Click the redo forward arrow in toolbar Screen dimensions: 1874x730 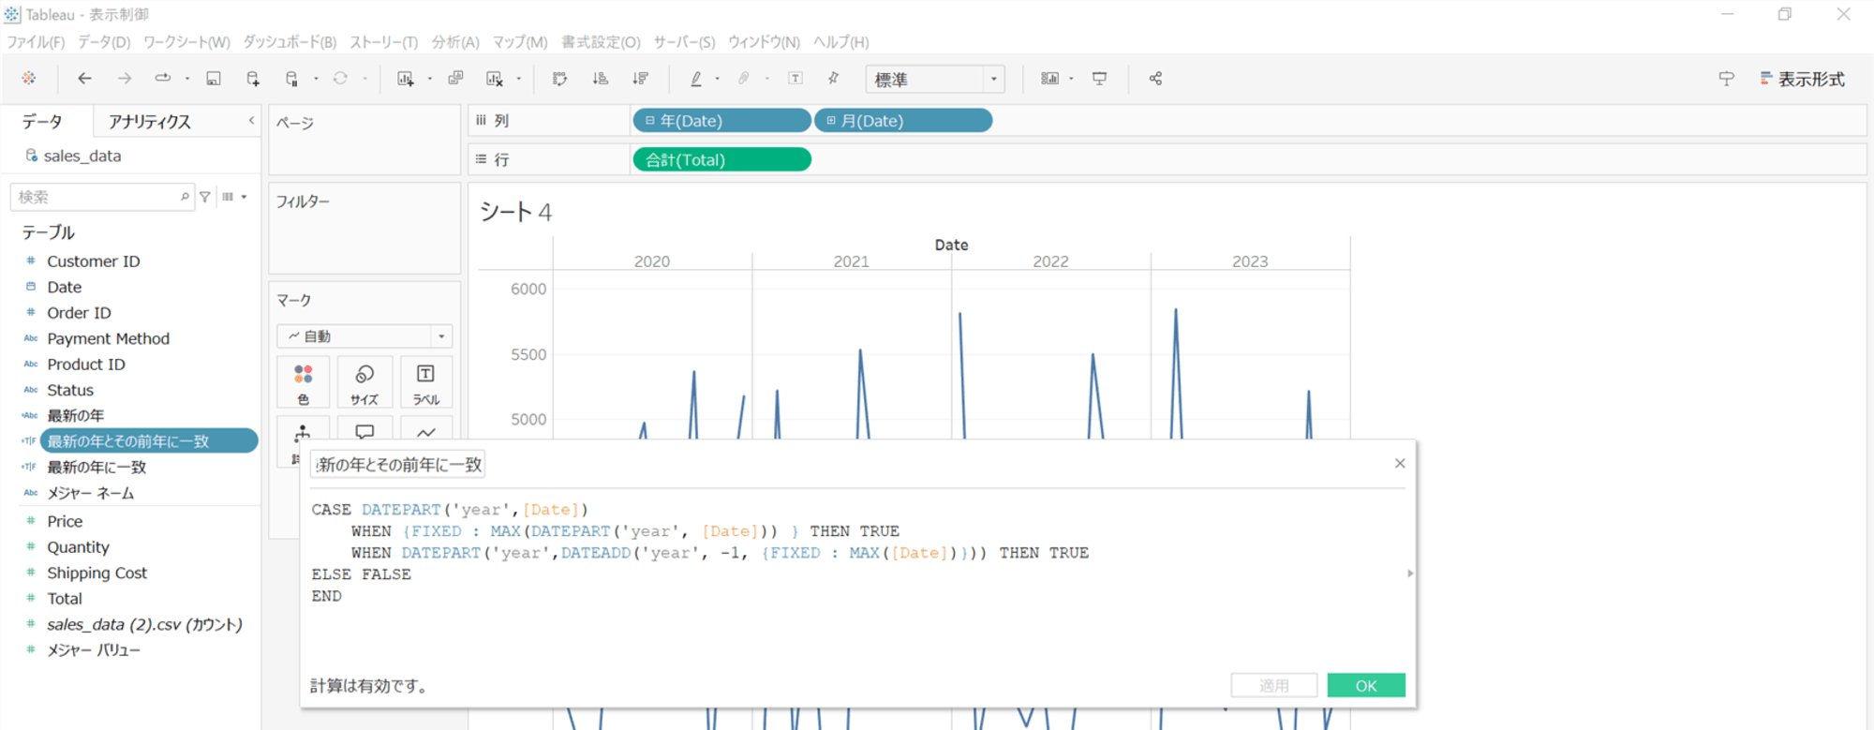124,79
